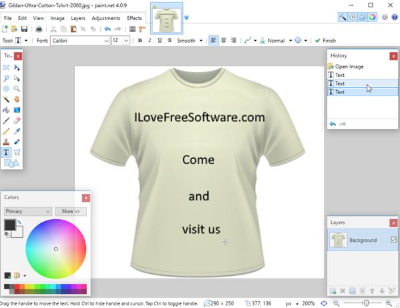Select the Paintbrush tool
The height and width of the screenshot is (308, 400).
tap(6, 120)
